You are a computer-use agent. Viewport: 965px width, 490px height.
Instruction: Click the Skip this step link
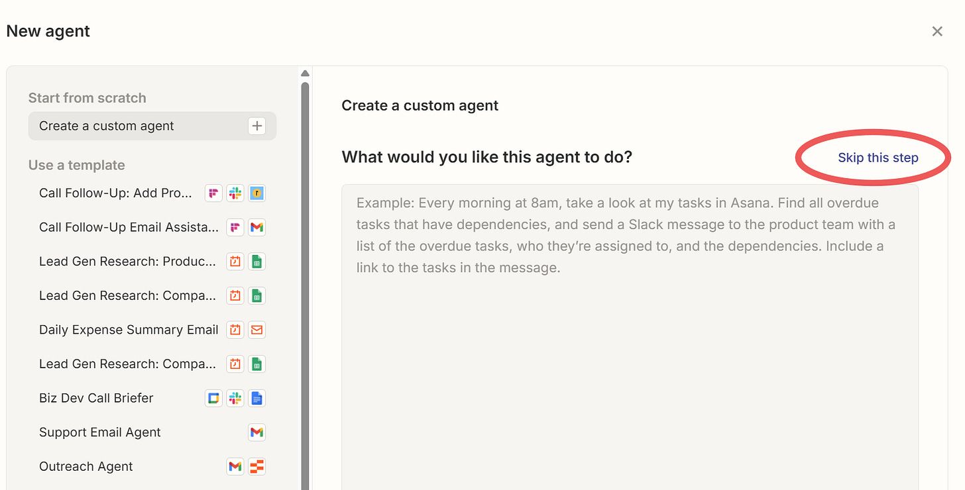point(878,158)
